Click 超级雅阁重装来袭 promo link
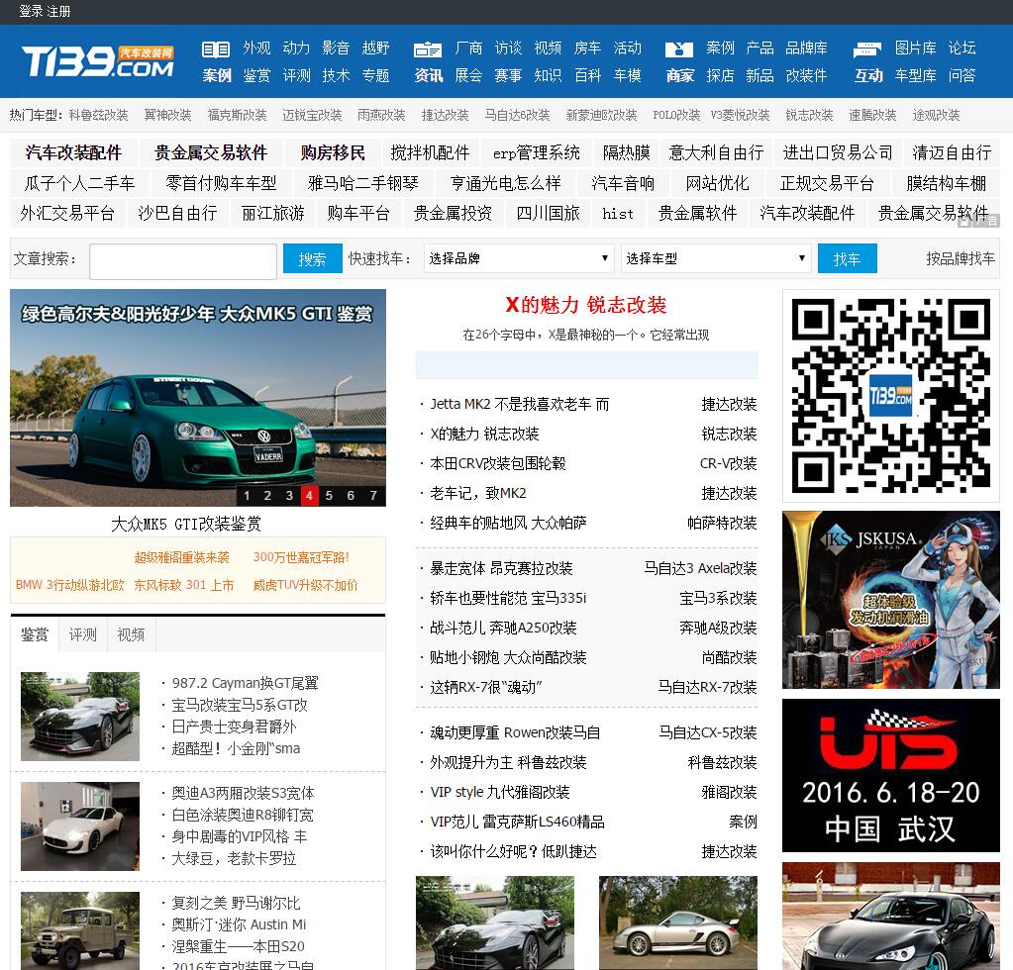The height and width of the screenshot is (970, 1013). click(x=181, y=557)
